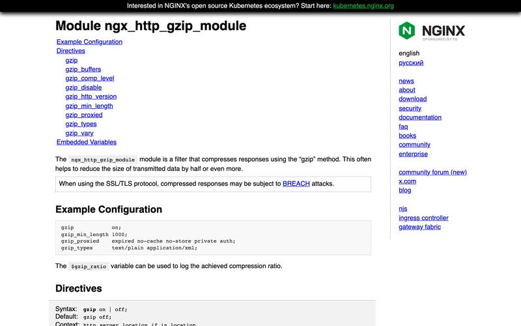Open the BREACH attacks link
Image resolution: width=521 pixels, height=326 pixels.
click(x=296, y=184)
